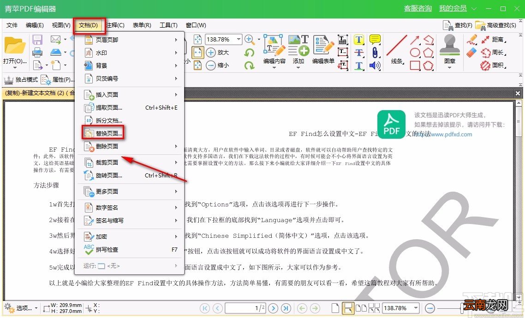Select the 线条 line drawing tool
This screenshot has height=318, width=525.
point(397,49)
